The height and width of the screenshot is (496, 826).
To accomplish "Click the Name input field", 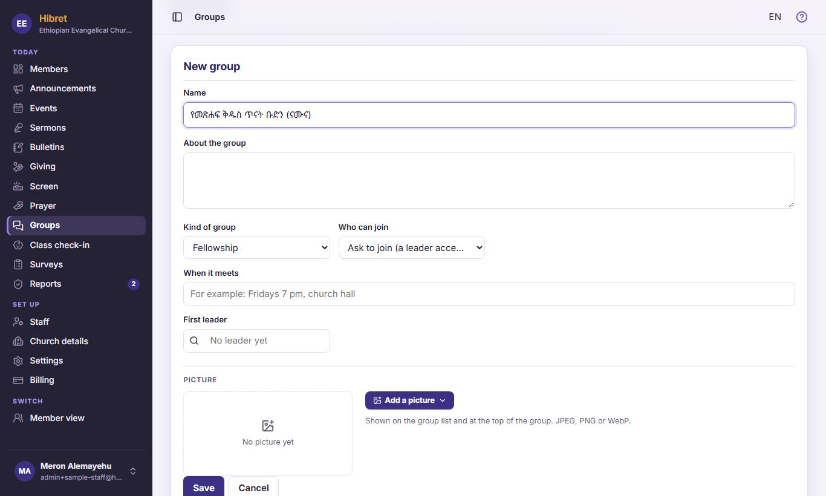I will coord(489,115).
